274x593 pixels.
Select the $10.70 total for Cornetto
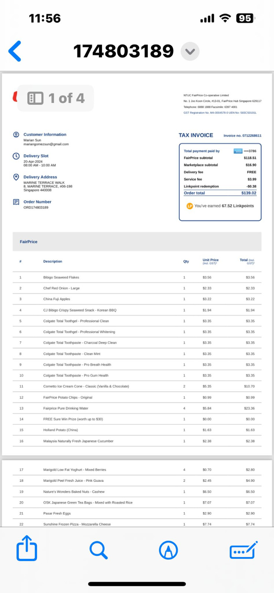pyautogui.click(x=249, y=386)
